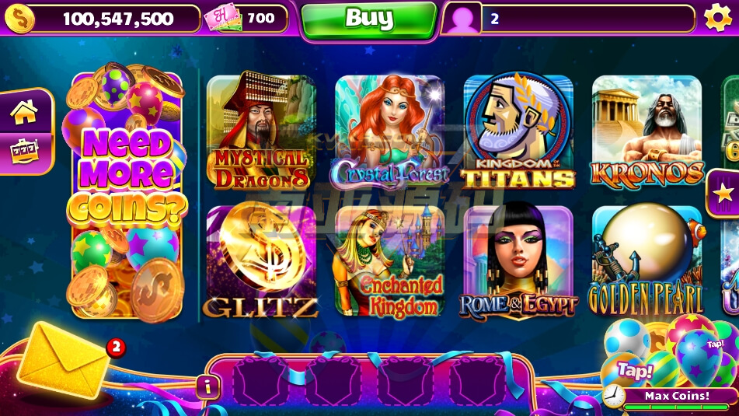Open the player profile avatar
This screenshot has width=739, height=416.
tap(462, 19)
